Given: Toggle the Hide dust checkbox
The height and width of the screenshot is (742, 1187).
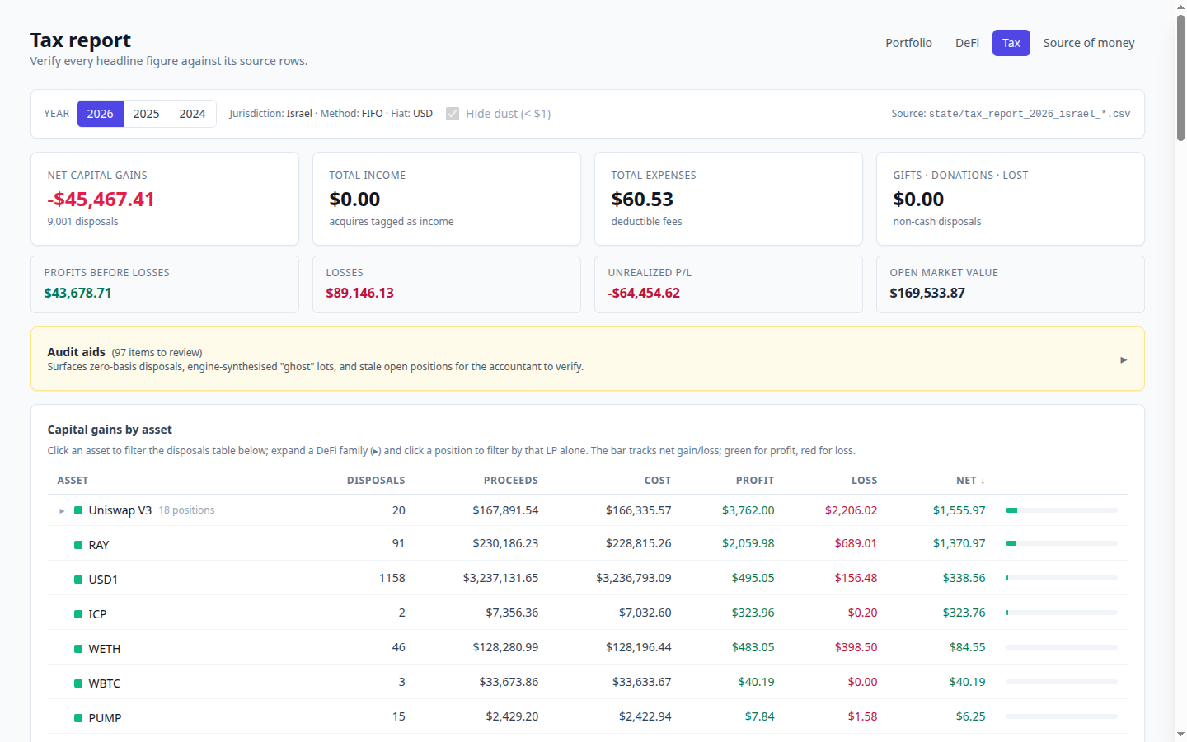Looking at the screenshot, I should [x=453, y=114].
